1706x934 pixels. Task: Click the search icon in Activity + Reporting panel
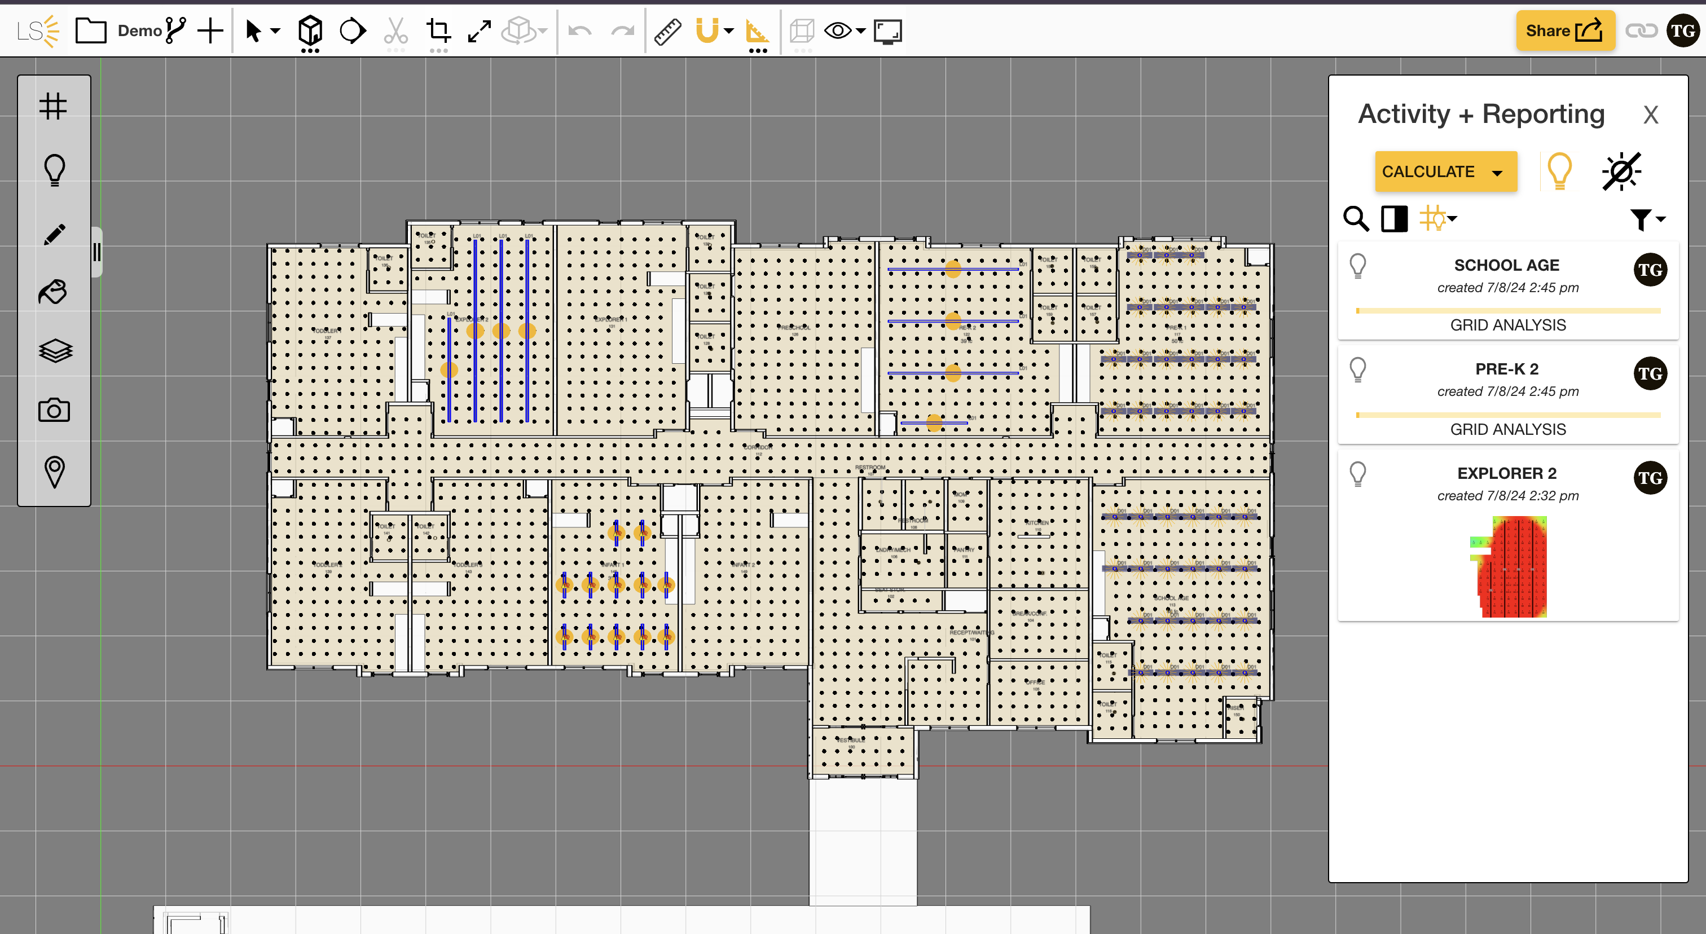1356,219
